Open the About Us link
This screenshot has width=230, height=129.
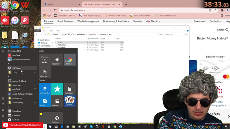click(153, 21)
